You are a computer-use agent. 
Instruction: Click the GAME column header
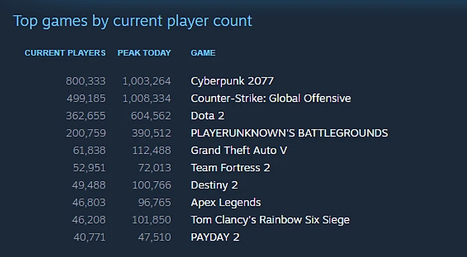pos(203,53)
